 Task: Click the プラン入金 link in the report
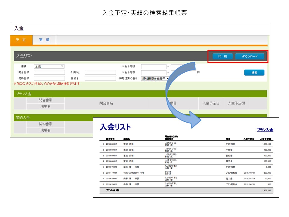point(265,130)
